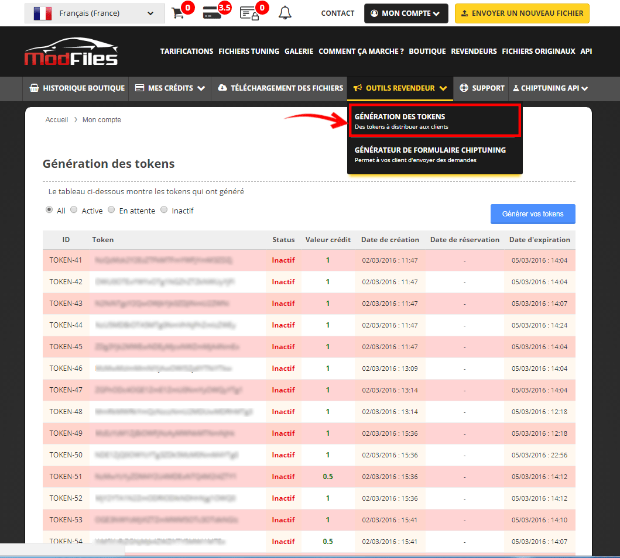Open the Français (France) language dropdown

(94, 13)
